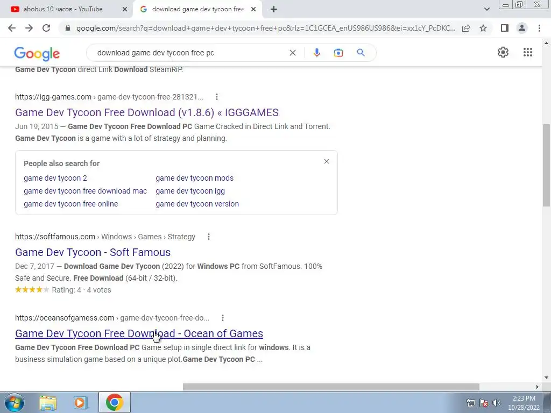
Task: Click the Google search input field
Action: coord(190,53)
